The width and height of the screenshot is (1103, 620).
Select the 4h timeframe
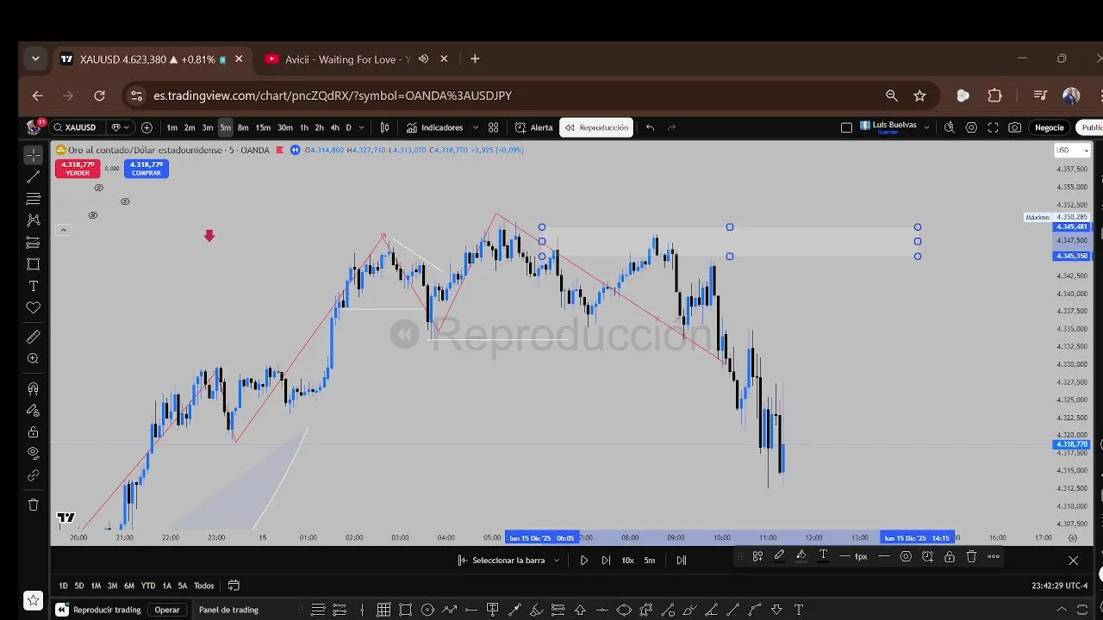click(x=334, y=127)
